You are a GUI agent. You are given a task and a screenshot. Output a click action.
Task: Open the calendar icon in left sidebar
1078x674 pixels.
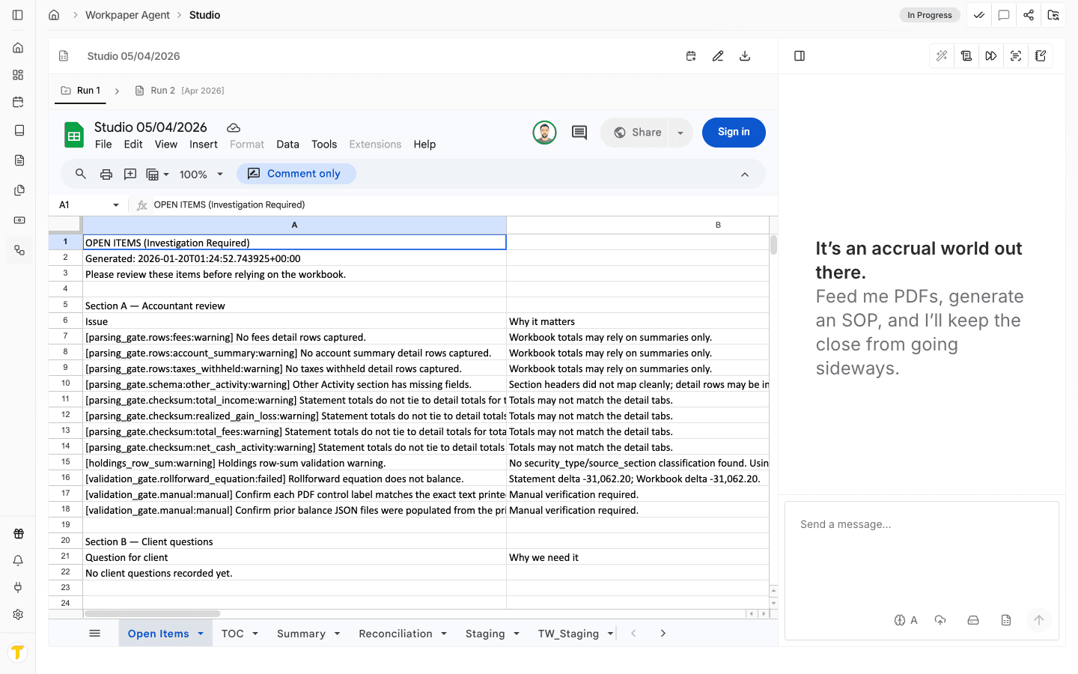pos(18,102)
